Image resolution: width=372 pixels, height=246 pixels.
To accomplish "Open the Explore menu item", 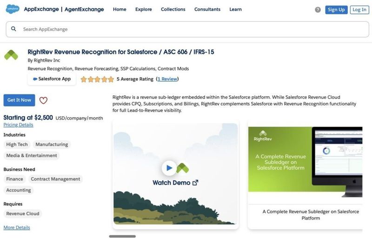I will (144, 9).
